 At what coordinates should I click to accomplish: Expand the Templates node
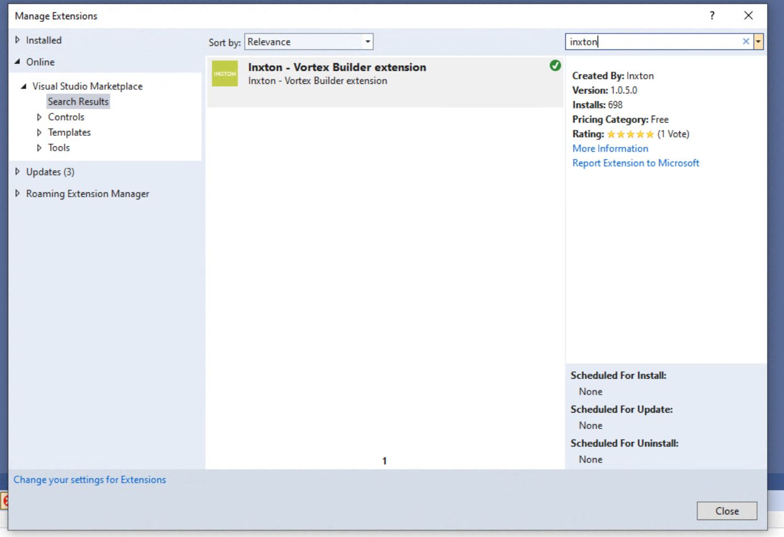(x=39, y=132)
